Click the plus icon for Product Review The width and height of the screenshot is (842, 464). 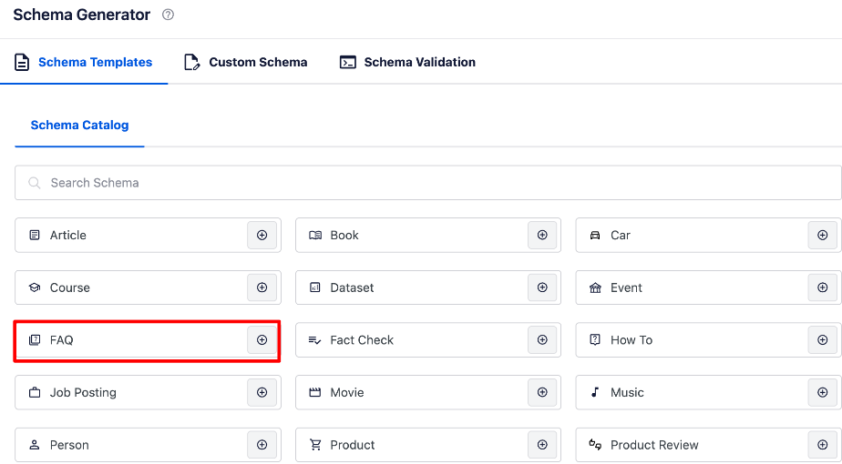[x=823, y=445]
